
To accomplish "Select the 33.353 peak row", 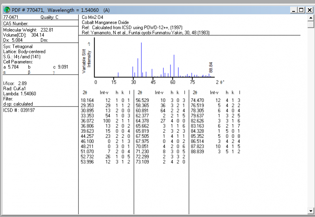I will (x=106, y=116).
